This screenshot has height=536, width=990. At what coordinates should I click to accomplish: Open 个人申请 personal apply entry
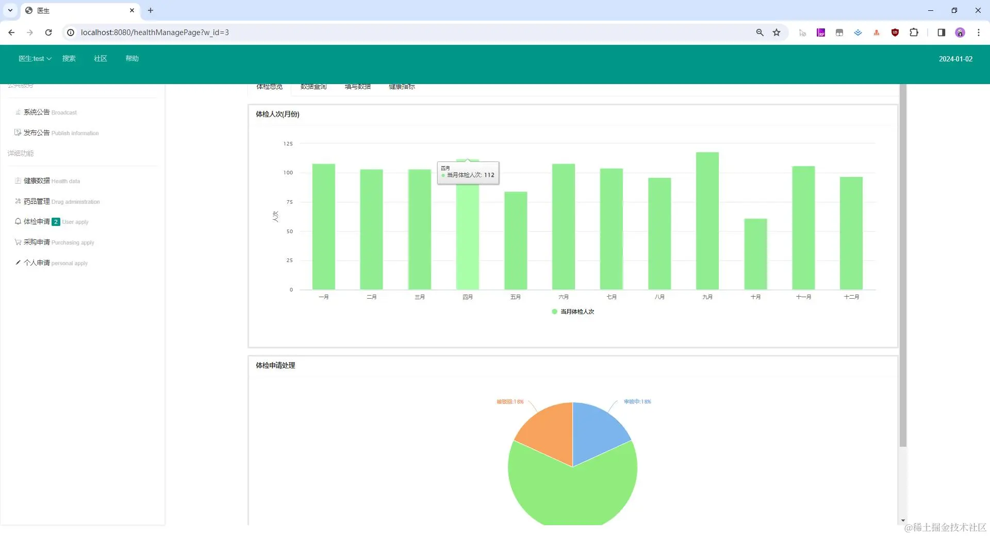coord(52,263)
